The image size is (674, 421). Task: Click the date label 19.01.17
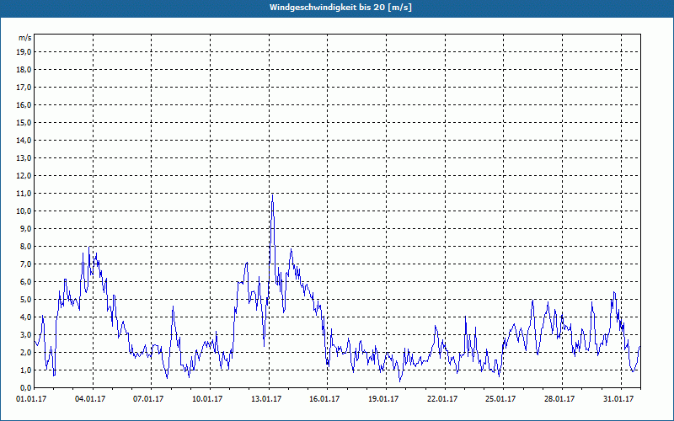383,399
